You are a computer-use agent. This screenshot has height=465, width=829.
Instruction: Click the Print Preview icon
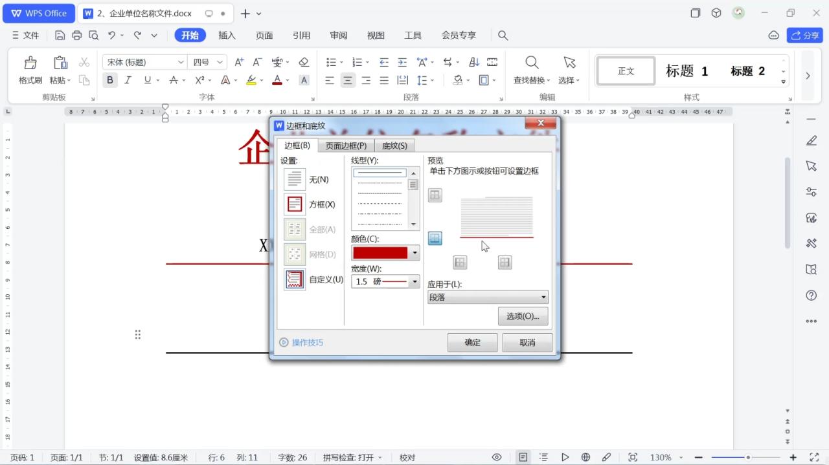tap(94, 35)
